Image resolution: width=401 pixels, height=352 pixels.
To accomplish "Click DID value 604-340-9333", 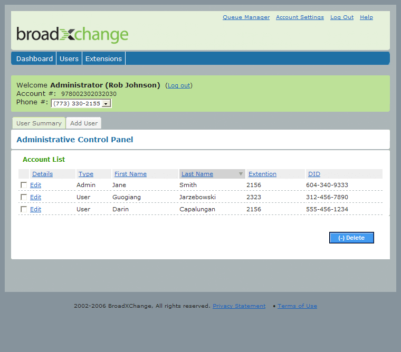I will coord(327,185).
